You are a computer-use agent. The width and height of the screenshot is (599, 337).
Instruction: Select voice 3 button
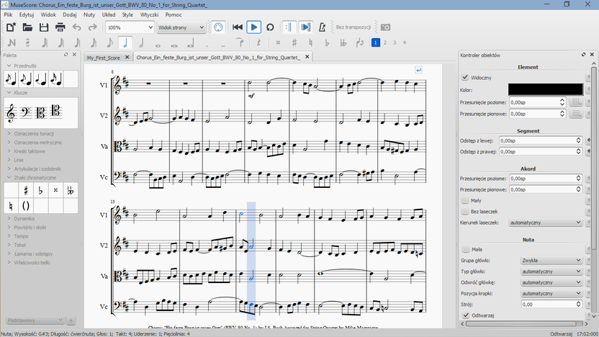coord(395,42)
